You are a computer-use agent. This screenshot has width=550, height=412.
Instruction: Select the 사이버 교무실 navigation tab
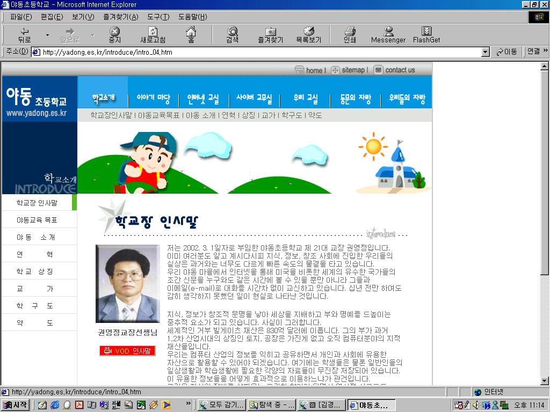pyautogui.click(x=254, y=99)
